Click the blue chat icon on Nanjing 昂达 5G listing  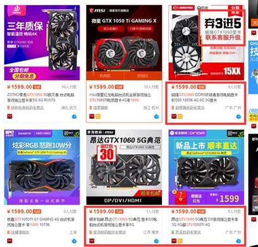(156, 241)
